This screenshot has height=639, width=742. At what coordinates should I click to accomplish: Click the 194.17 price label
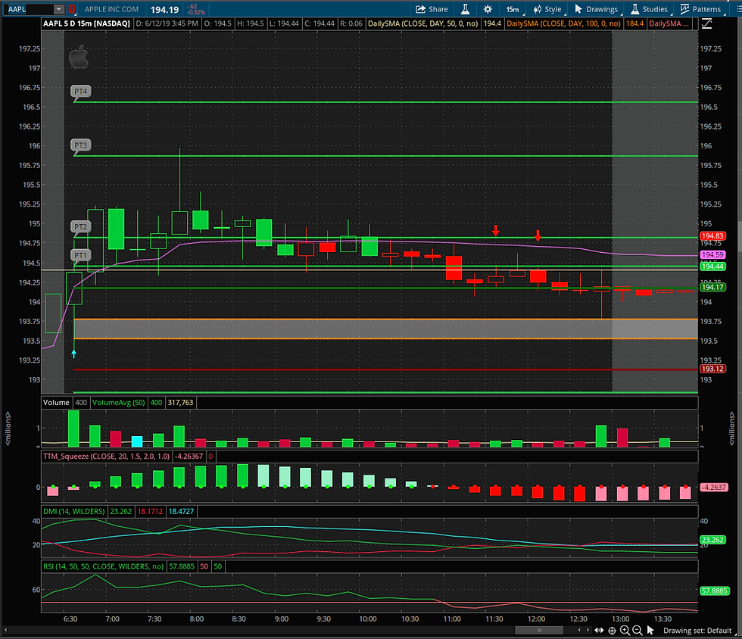click(712, 287)
